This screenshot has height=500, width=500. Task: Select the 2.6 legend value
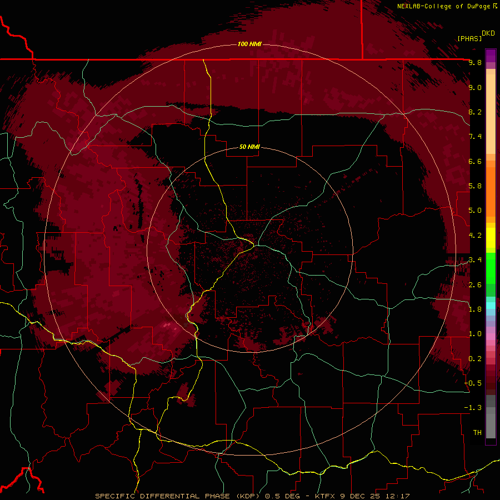coord(475,285)
